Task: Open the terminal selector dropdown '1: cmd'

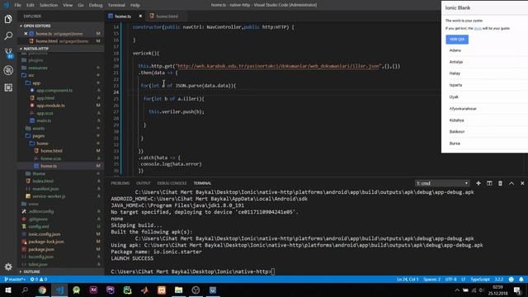Action: (442, 183)
